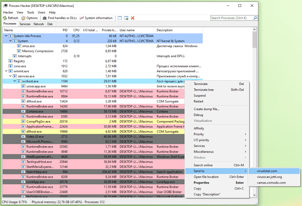Click the window-with-arrow icon in the toolbar
Screen dimensions: 302x206
tap(126, 18)
